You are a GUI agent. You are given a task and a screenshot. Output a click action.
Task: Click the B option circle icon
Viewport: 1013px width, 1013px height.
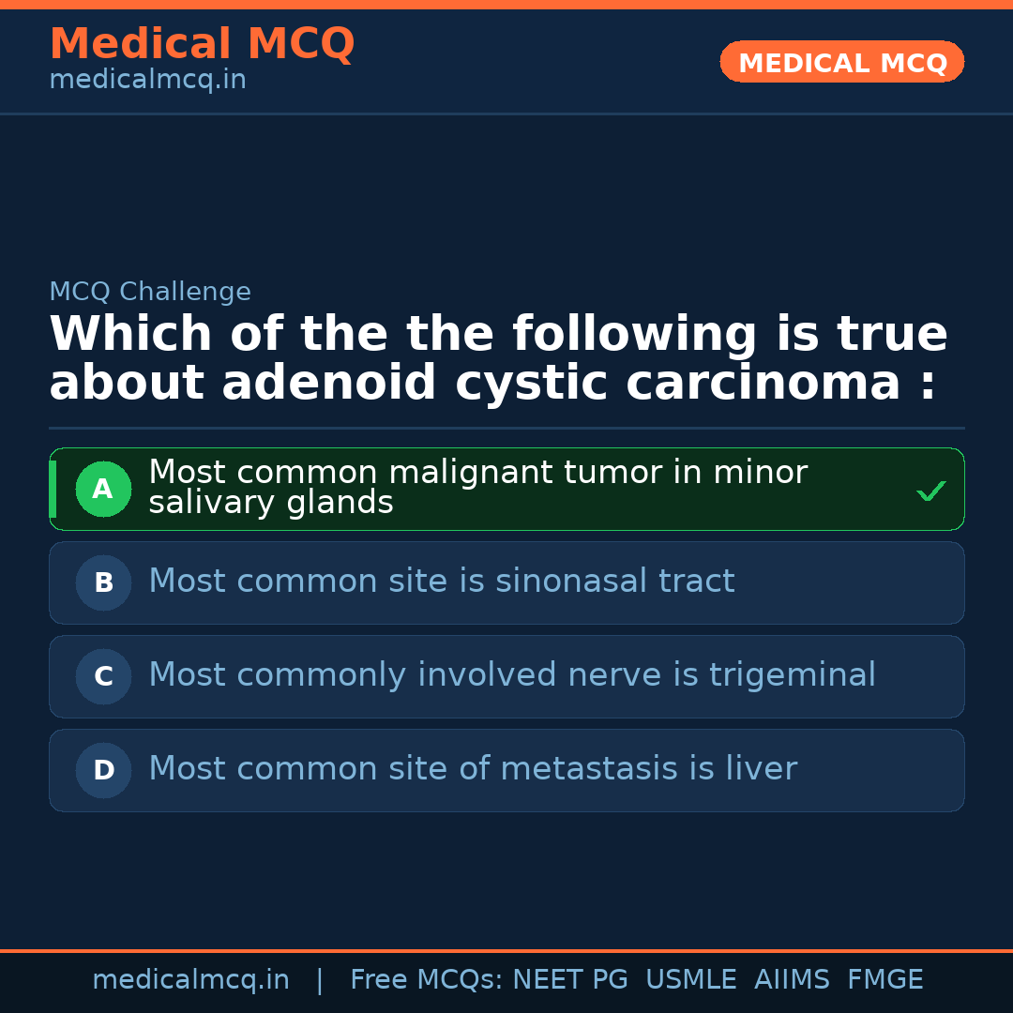103,582
